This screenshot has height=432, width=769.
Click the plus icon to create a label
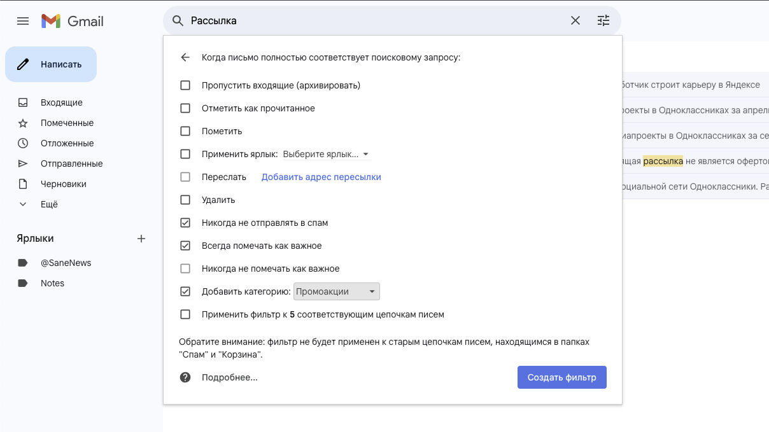tap(141, 239)
